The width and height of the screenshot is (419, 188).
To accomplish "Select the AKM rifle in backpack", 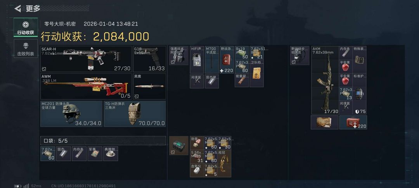I will [325, 80].
